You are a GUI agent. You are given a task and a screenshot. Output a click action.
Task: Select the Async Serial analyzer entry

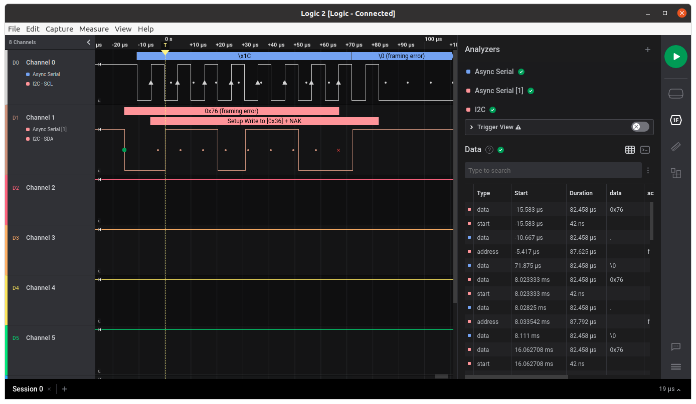point(494,72)
